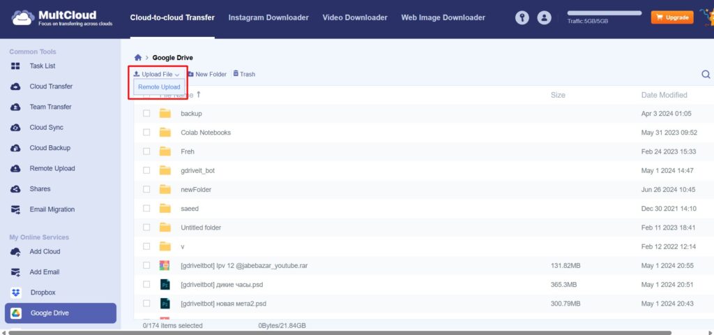Open Email Migration tool

52,209
